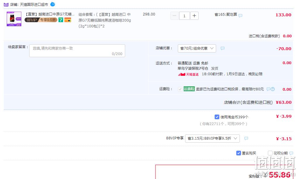Click the 组合套餐 package description text
The width and height of the screenshot is (298, 179).
point(105,20)
